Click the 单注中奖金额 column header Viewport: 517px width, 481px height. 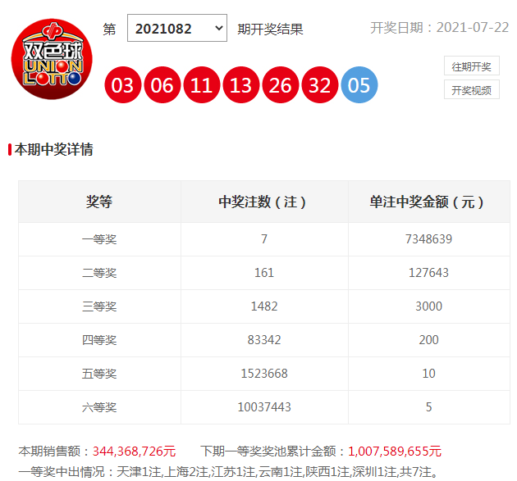click(x=428, y=202)
